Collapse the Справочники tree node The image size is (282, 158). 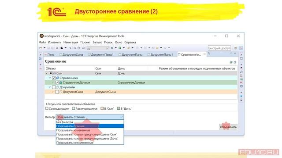pyautogui.click(x=50, y=78)
